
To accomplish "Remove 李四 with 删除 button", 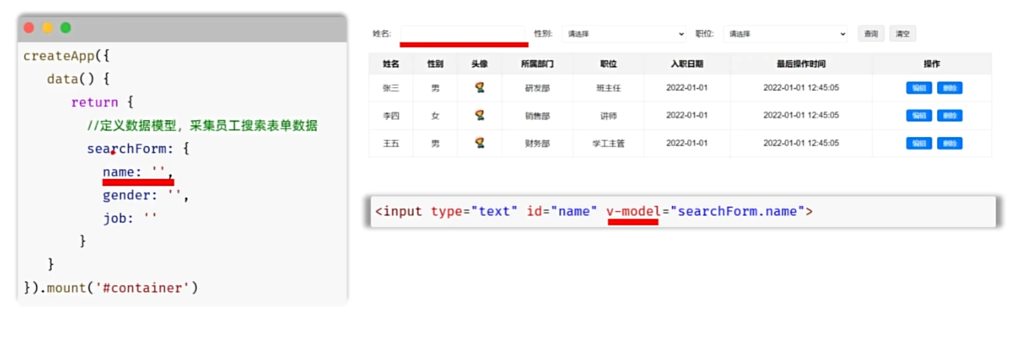I will [950, 116].
